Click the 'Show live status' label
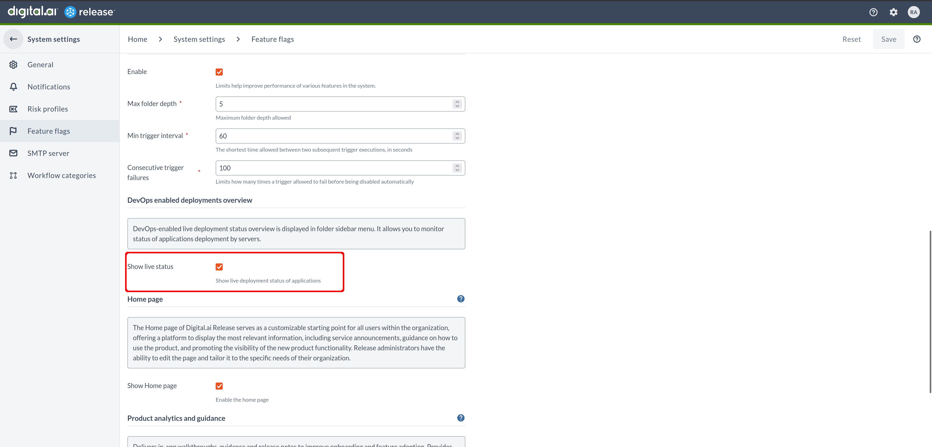The width and height of the screenshot is (932, 447). (x=150, y=267)
